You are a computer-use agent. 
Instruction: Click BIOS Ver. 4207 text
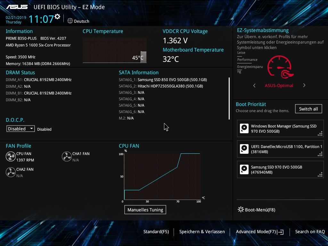(x=53, y=38)
